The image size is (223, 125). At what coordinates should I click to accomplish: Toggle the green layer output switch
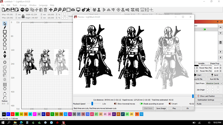204,29
